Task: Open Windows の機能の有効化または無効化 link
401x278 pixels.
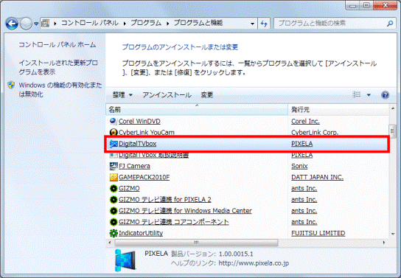Action: 60,89
